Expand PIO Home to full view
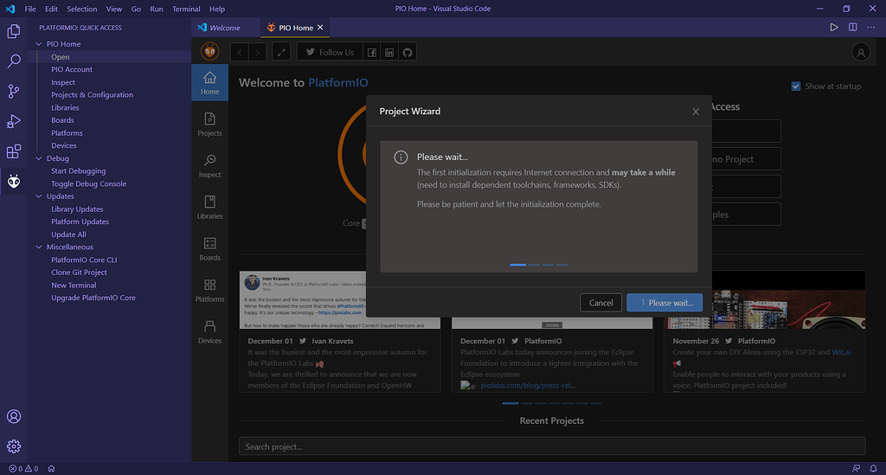 pyautogui.click(x=281, y=53)
